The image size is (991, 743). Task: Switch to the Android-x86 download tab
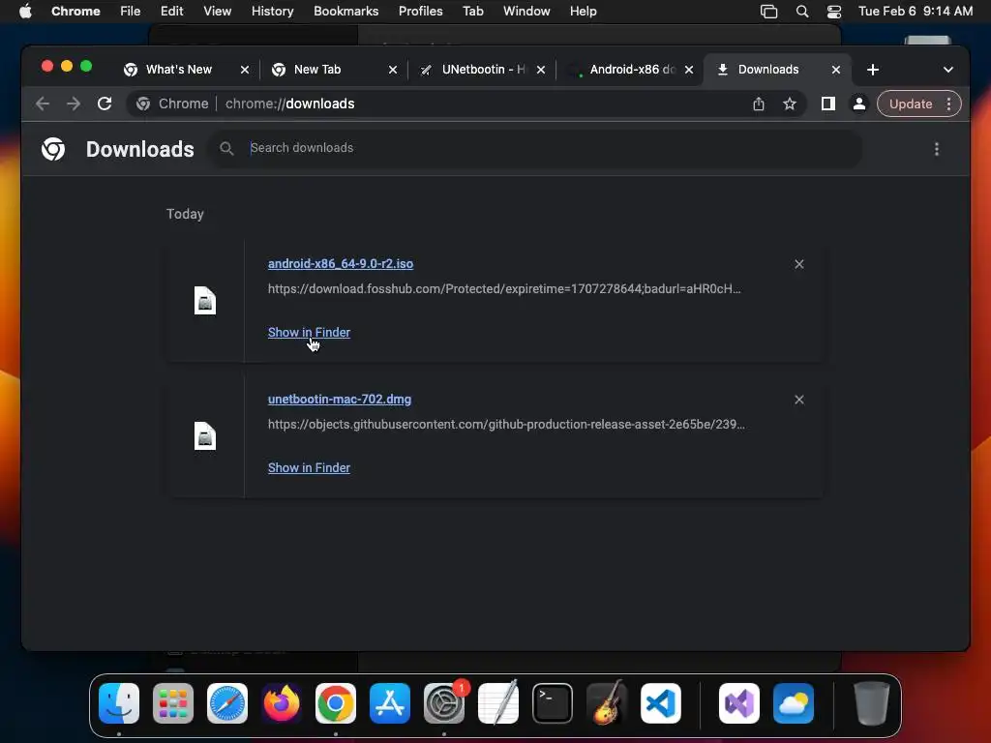click(632, 70)
